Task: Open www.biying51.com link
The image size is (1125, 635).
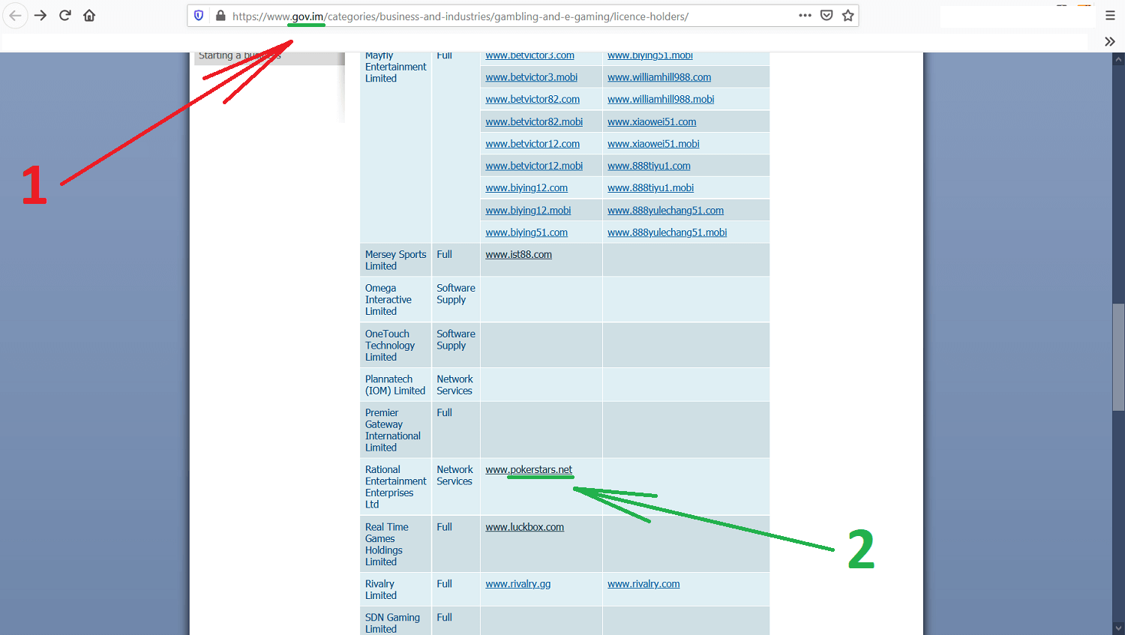Action: point(526,232)
